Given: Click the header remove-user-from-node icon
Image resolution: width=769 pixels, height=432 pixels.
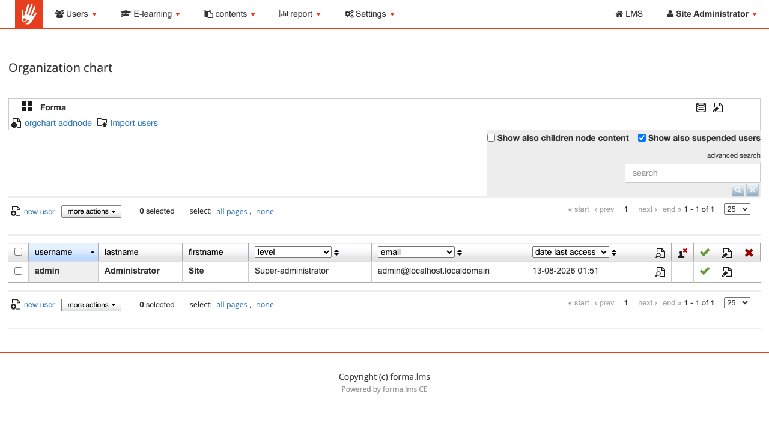Looking at the screenshot, I should click(682, 253).
